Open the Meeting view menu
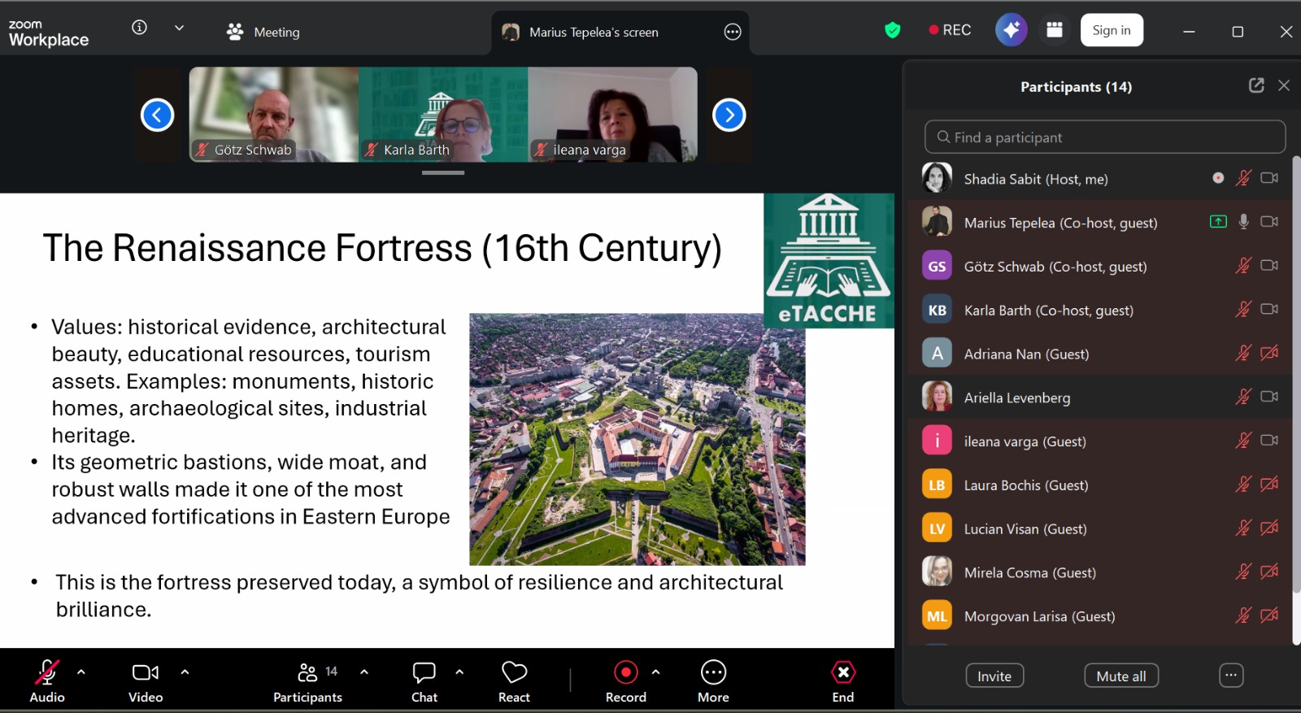This screenshot has height=713, width=1301. (x=263, y=33)
